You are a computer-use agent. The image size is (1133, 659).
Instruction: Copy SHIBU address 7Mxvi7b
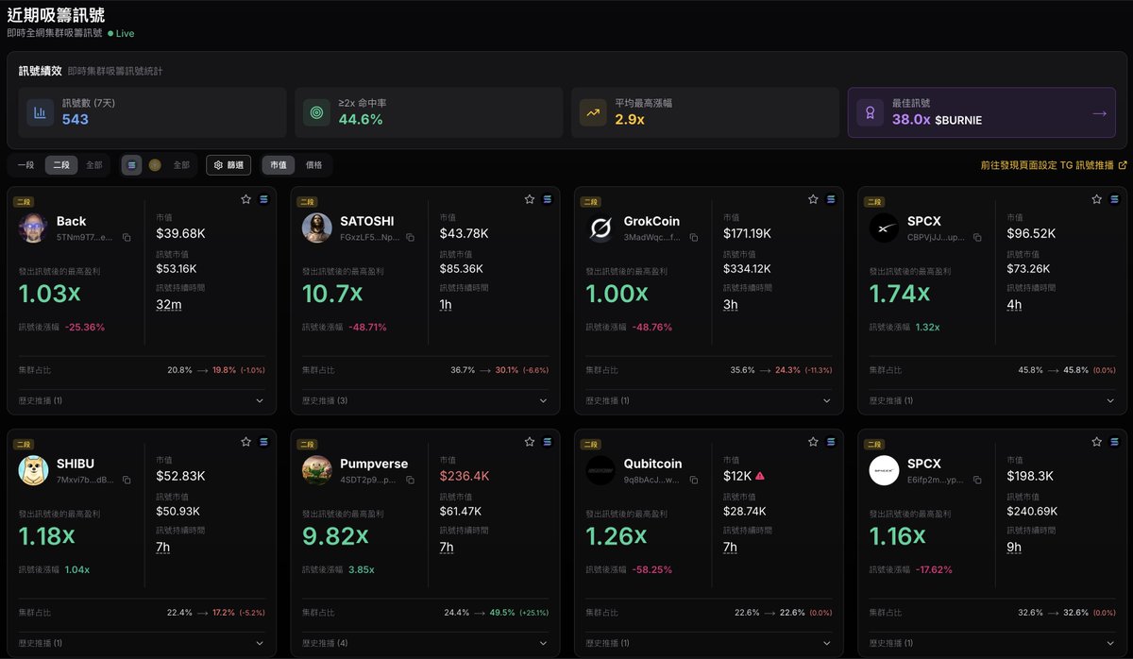tap(127, 480)
